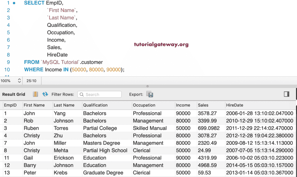Viewport: 297px width, 177px height.
Task: Select the Sales cell '4968.59'
Action: (207, 165)
